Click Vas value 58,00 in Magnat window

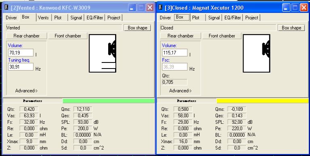[183, 116]
